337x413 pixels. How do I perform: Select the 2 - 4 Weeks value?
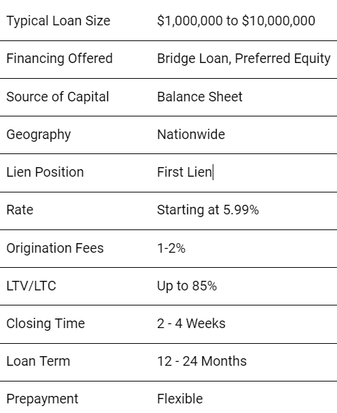[x=191, y=323]
